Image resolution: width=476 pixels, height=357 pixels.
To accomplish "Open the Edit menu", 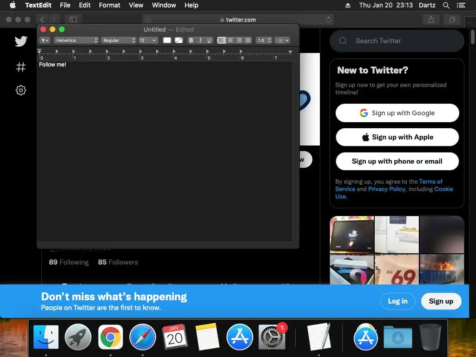I will [x=85, y=5].
